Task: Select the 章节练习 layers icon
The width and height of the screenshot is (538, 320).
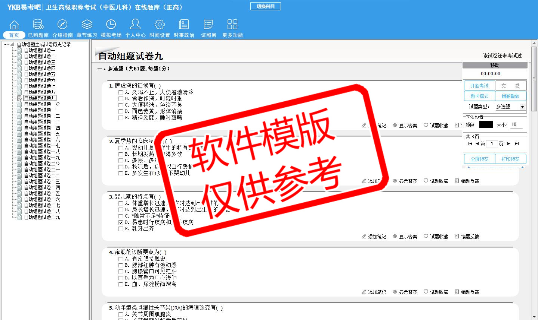Action: pyautogui.click(x=87, y=25)
